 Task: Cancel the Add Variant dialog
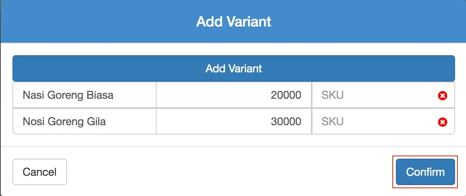[39, 172]
